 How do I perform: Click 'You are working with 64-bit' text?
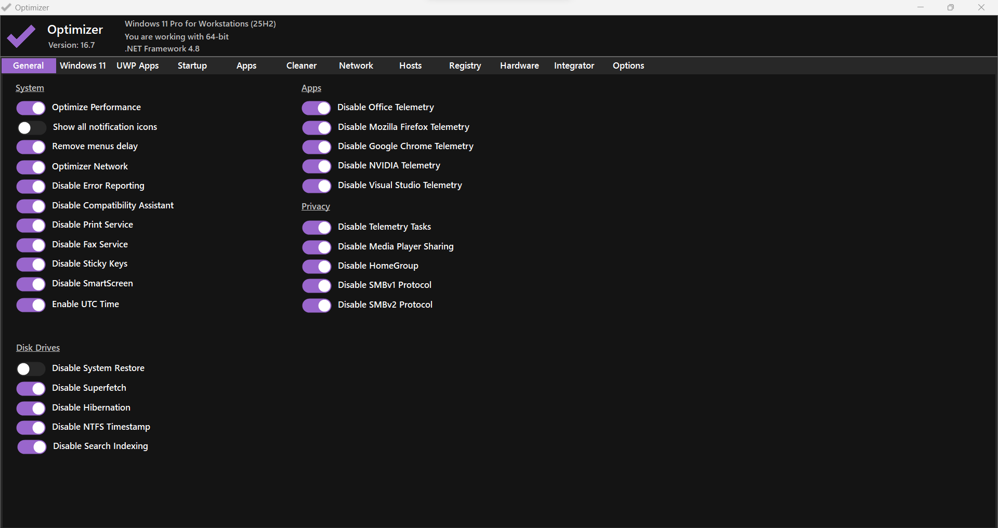coord(177,36)
